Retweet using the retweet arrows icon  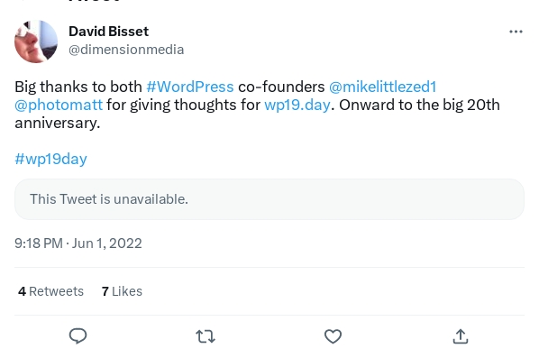206,336
